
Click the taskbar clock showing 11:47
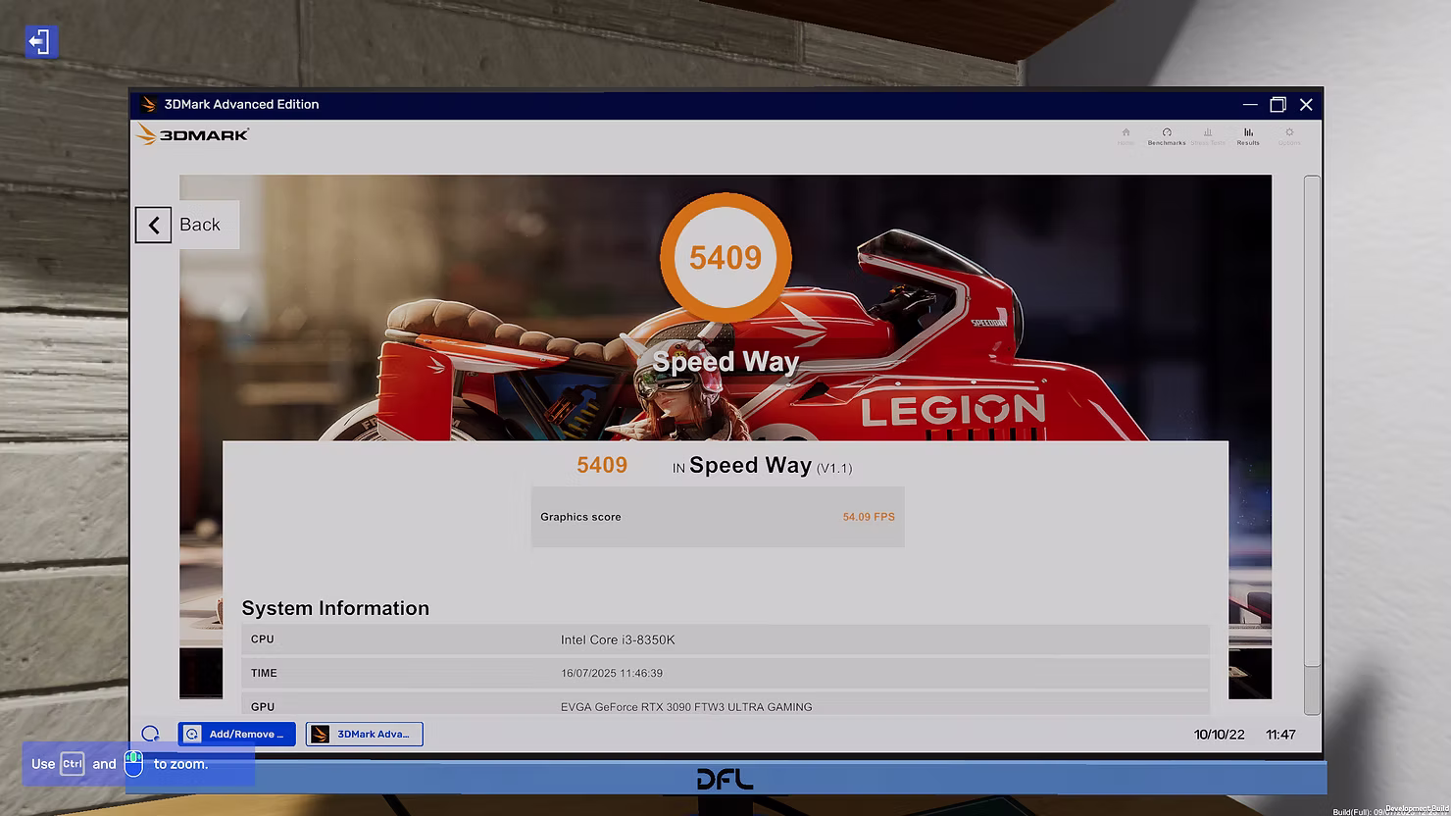[1280, 734]
